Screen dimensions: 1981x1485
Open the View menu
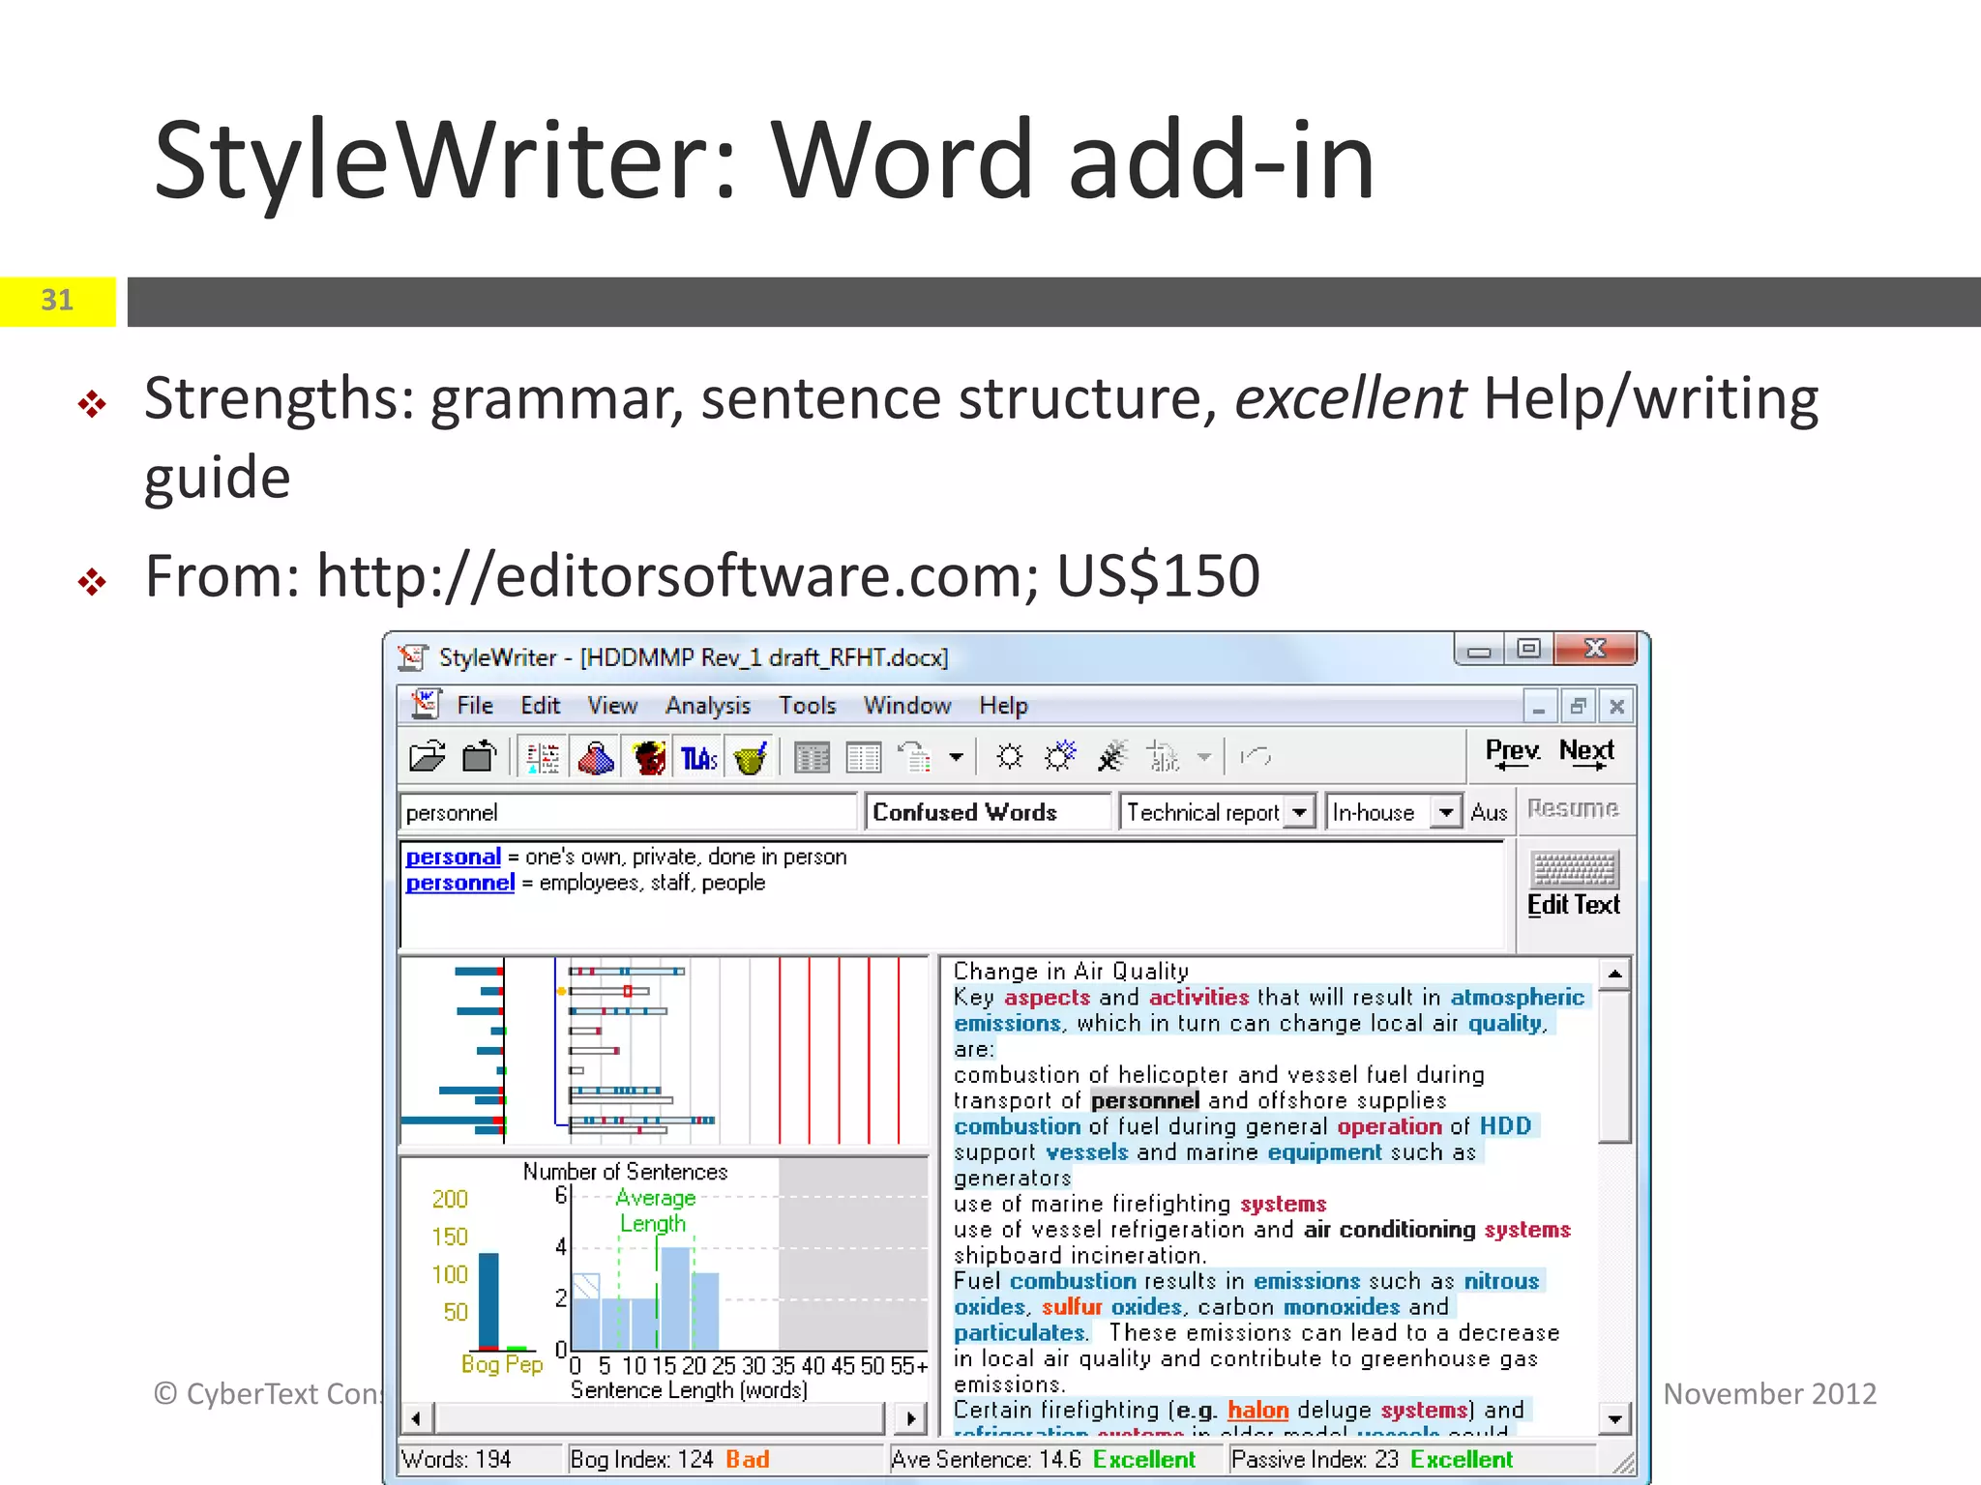pos(612,706)
